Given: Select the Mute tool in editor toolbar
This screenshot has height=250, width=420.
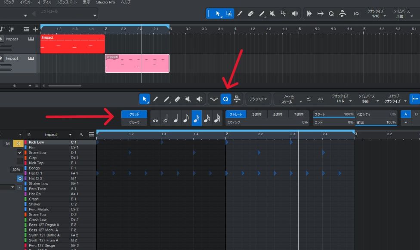Looking at the screenshot, I should (188, 99).
